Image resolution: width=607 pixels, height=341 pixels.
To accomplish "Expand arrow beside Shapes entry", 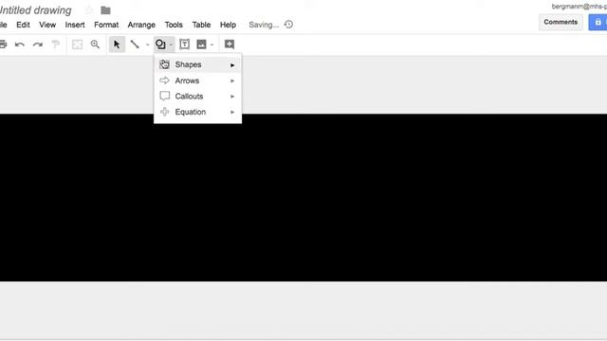I will click(232, 65).
